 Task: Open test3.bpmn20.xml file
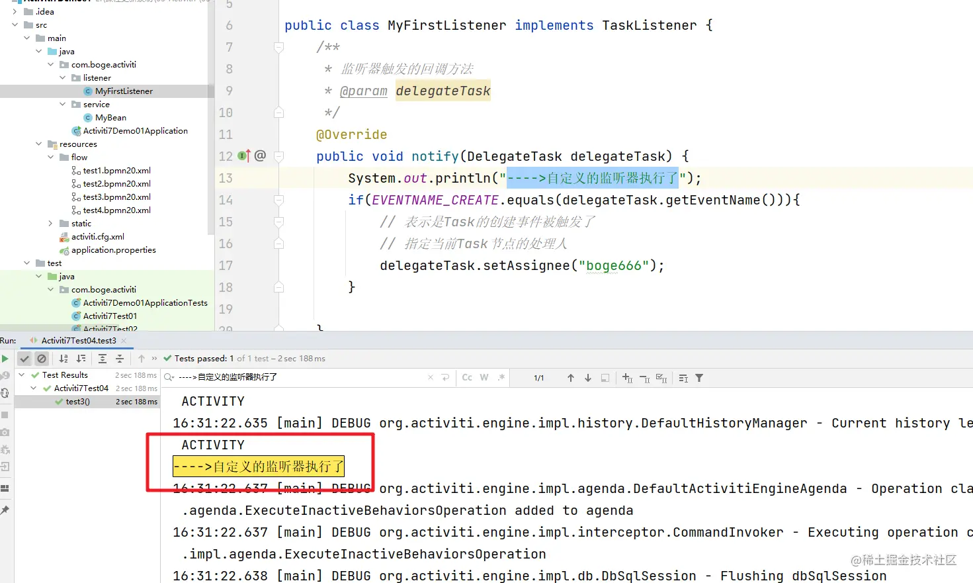[116, 197]
